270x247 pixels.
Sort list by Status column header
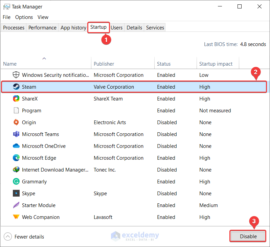click(x=164, y=64)
